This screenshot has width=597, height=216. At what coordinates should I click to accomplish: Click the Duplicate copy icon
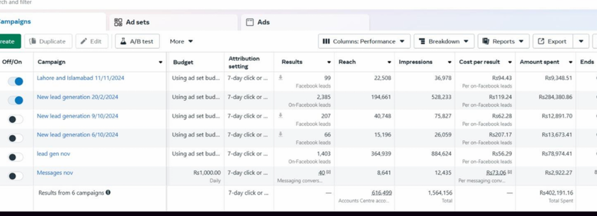point(33,41)
